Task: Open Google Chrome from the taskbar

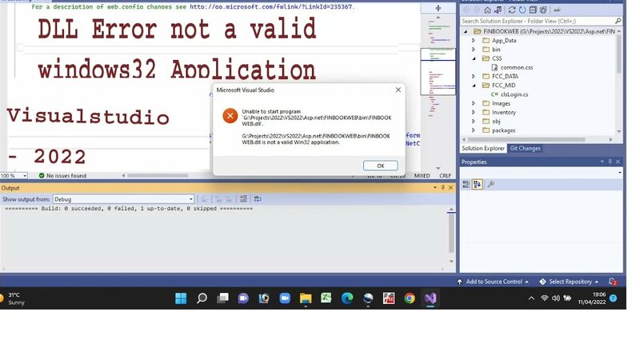Action: [410, 298]
